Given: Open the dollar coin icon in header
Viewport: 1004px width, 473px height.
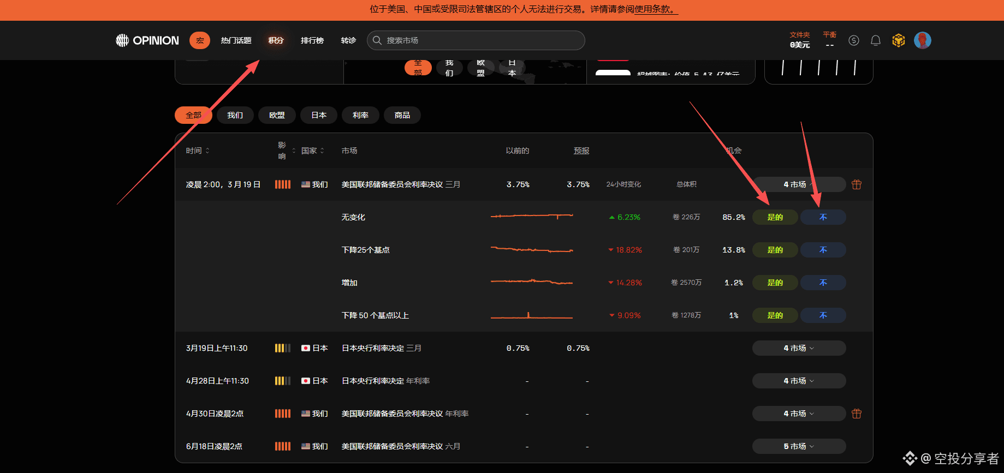Looking at the screenshot, I should [x=854, y=40].
